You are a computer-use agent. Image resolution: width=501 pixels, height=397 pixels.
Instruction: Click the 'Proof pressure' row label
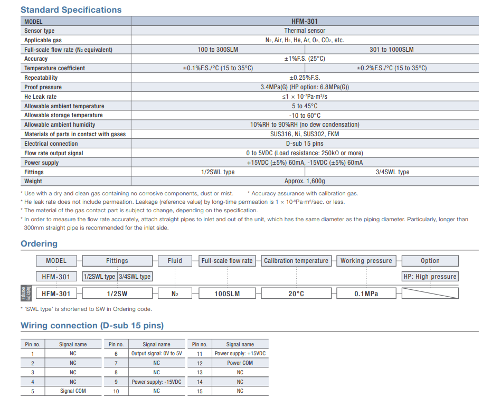coord(43,87)
